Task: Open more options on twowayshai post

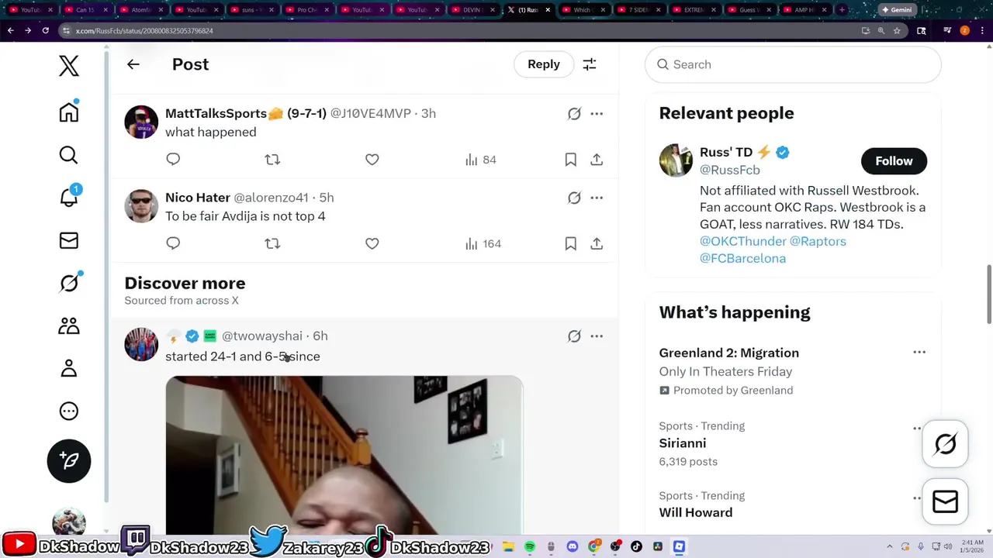Action: (597, 336)
